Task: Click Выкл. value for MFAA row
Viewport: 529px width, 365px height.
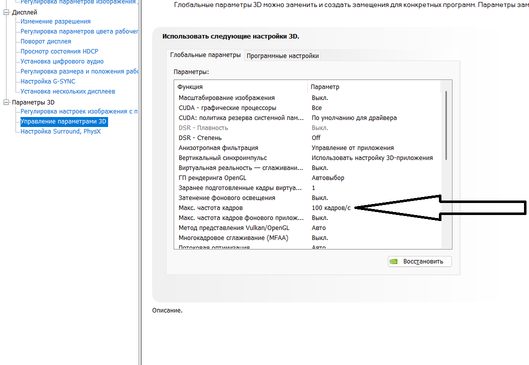Action: point(320,238)
